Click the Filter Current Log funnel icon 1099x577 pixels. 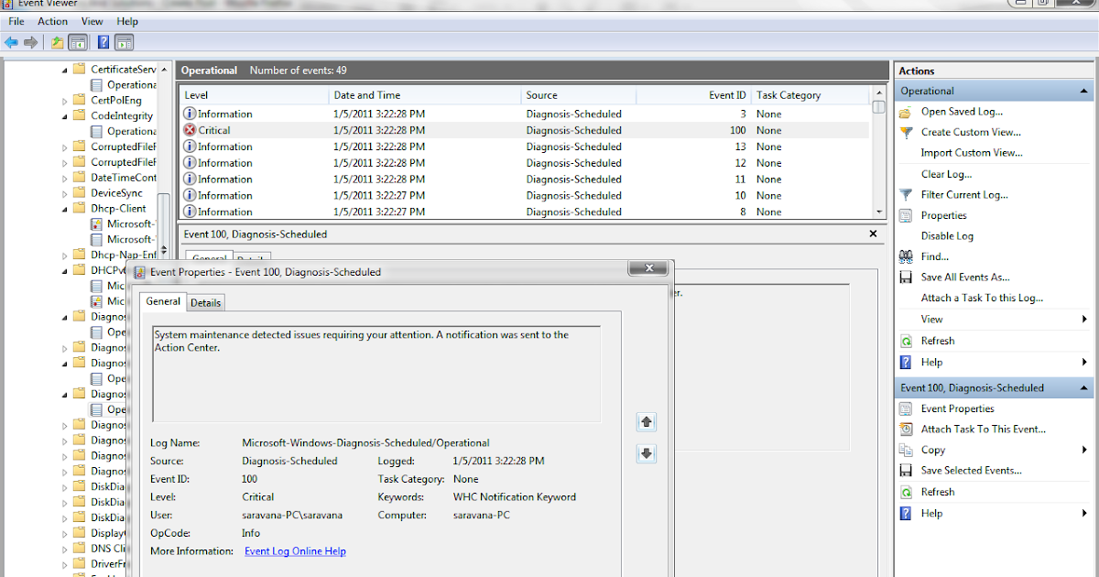pyautogui.click(x=907, y=194)
